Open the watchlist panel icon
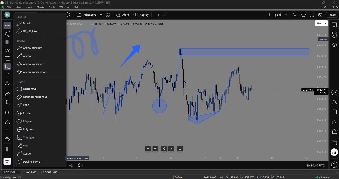This screenshot has height=179, width=339. 334,25
